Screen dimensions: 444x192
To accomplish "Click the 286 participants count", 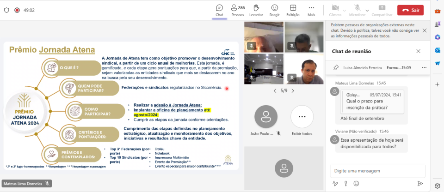I will tap(241, 8).
